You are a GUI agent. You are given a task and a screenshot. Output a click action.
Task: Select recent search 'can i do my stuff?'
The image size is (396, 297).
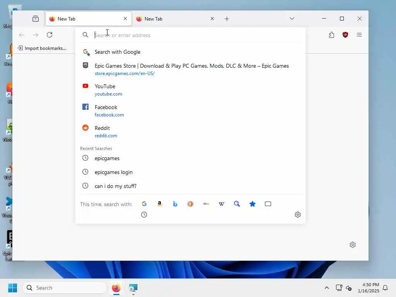[190, 186]
